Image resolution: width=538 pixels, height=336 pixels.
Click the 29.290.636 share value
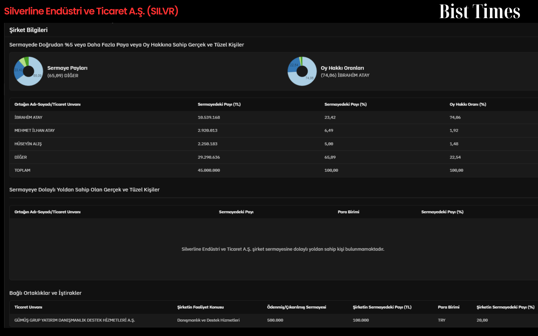coord(209,157)
